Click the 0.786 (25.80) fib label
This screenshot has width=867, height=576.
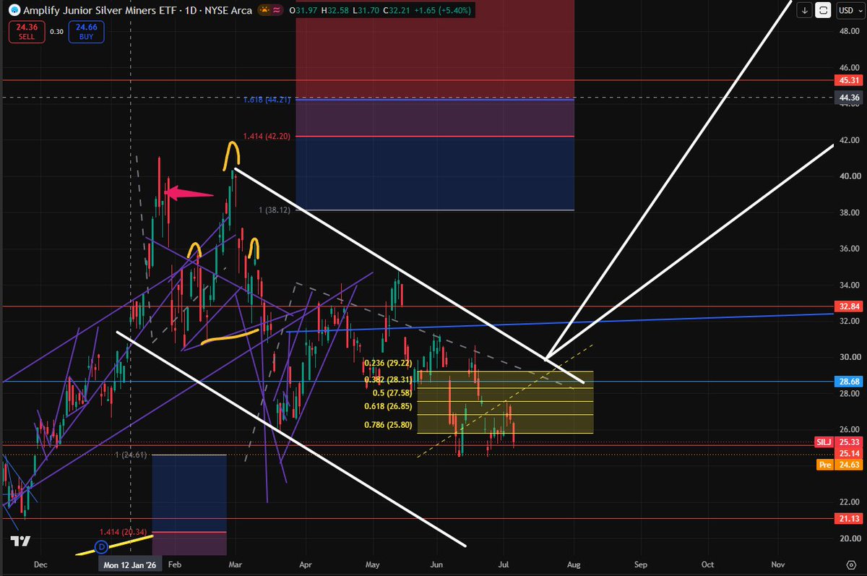click(x=387, y=424)
